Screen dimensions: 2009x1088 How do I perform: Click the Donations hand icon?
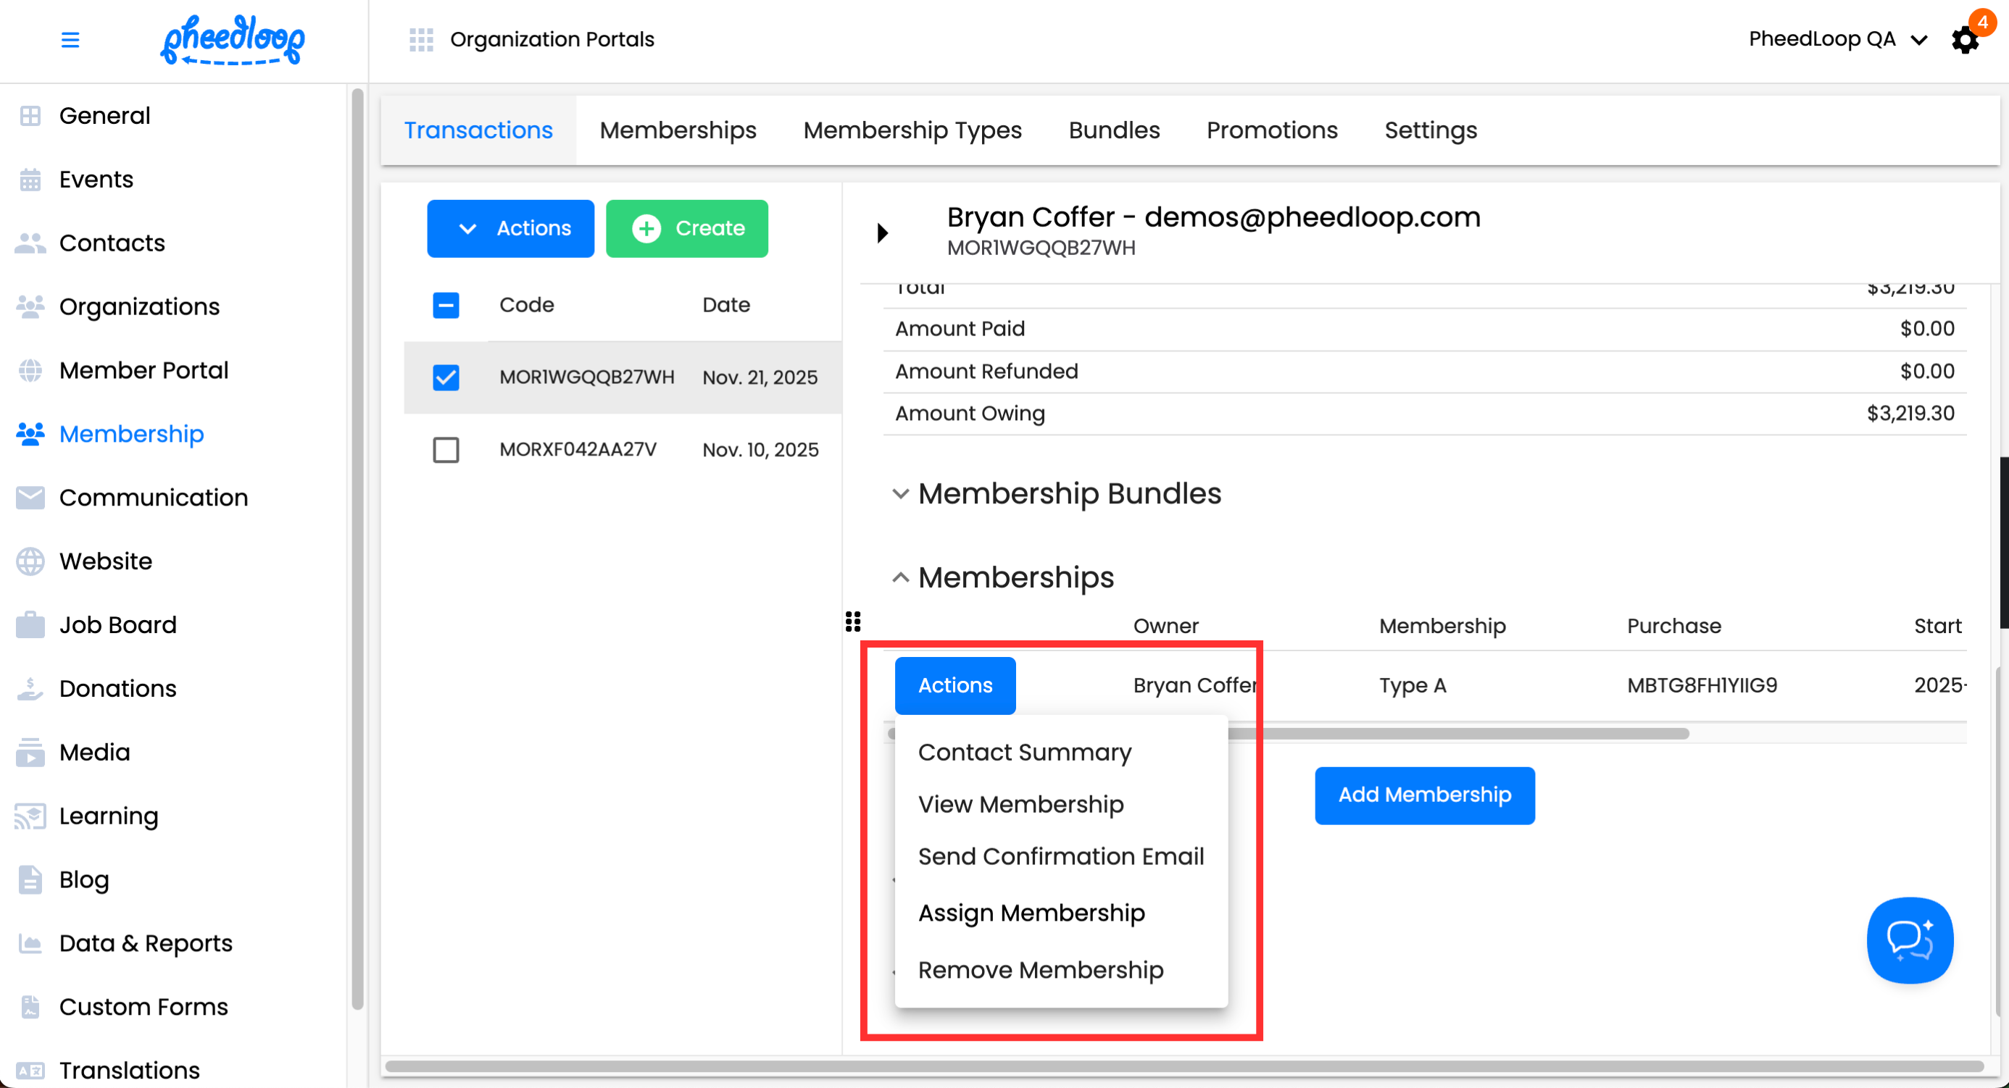point(30,688)
